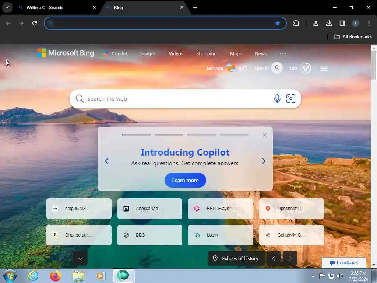The width and height of the screenshot is (377, 283).
Task: Open the profile avatar menu
Action: 356,23
